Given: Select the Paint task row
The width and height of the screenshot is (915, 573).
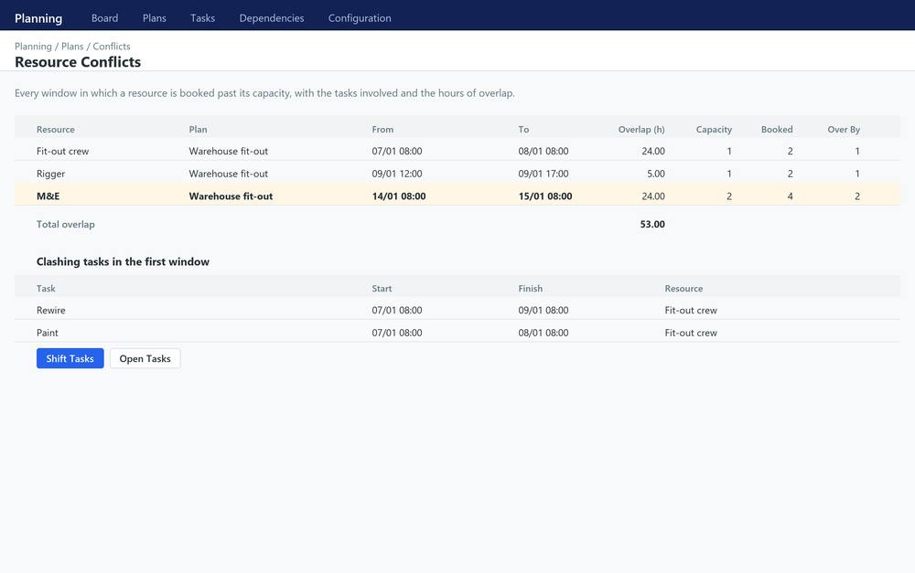Looking at the screenshot, I should pyautogui.click(x=457, y=333).
